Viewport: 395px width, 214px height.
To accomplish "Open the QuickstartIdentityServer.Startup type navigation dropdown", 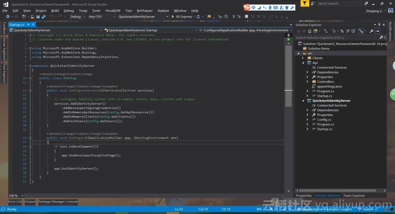I will [x=196, y=30].
